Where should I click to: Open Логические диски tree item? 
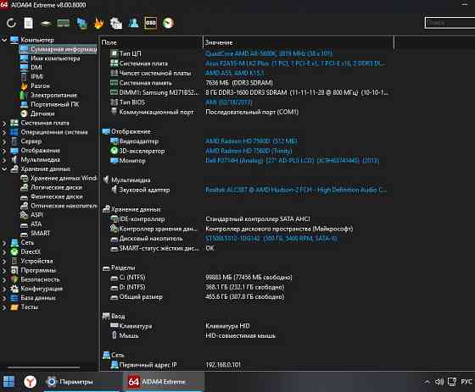pyautogui.click(x=56, y=187)
